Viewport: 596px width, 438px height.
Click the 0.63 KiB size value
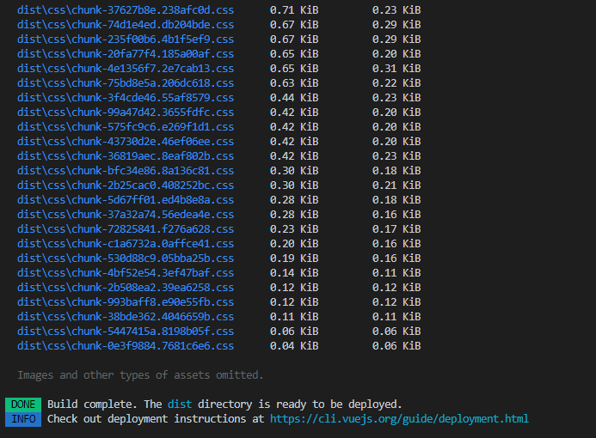pyautogui.click(x=294, y=83)
